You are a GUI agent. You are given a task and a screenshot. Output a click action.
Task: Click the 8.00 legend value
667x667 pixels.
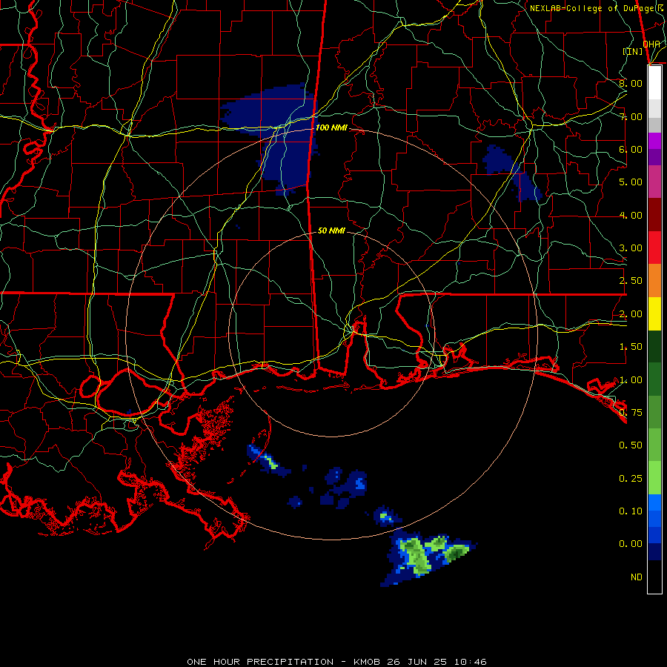(631, 83)
